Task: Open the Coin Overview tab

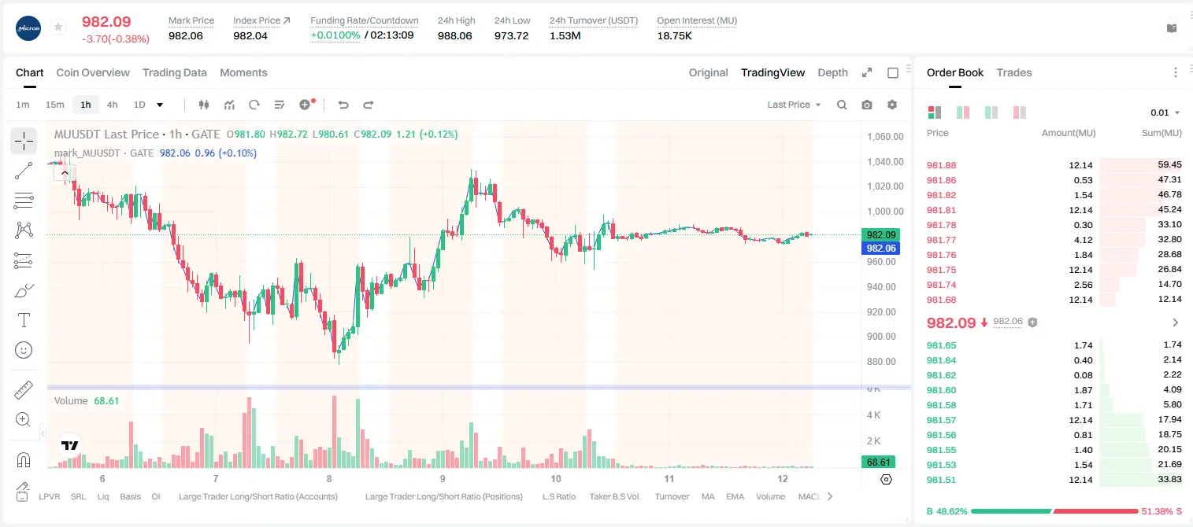Action: [93, 72]
